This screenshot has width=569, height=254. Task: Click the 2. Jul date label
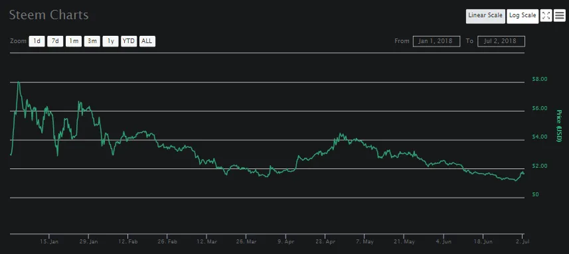(x=523, y=241)
